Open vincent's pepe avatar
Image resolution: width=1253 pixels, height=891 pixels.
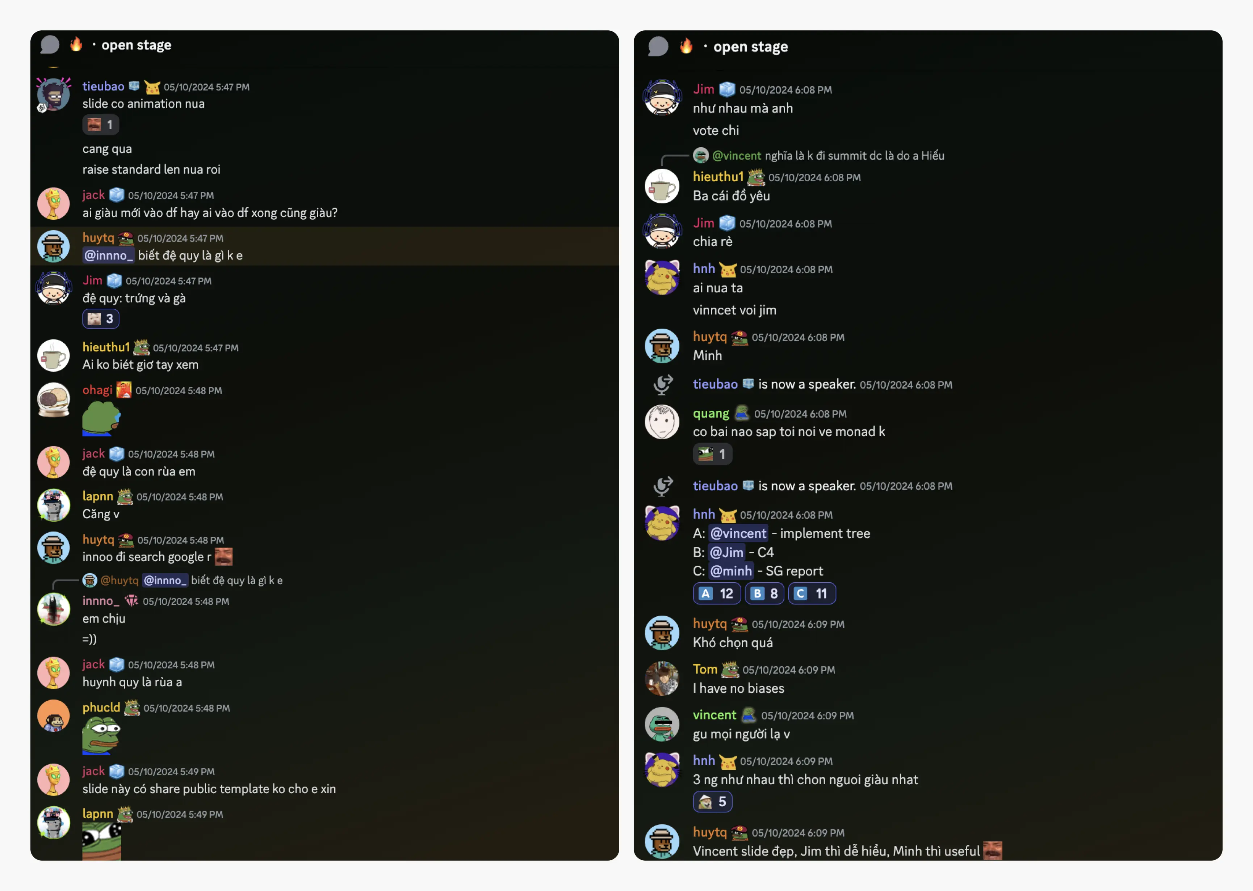661,724
